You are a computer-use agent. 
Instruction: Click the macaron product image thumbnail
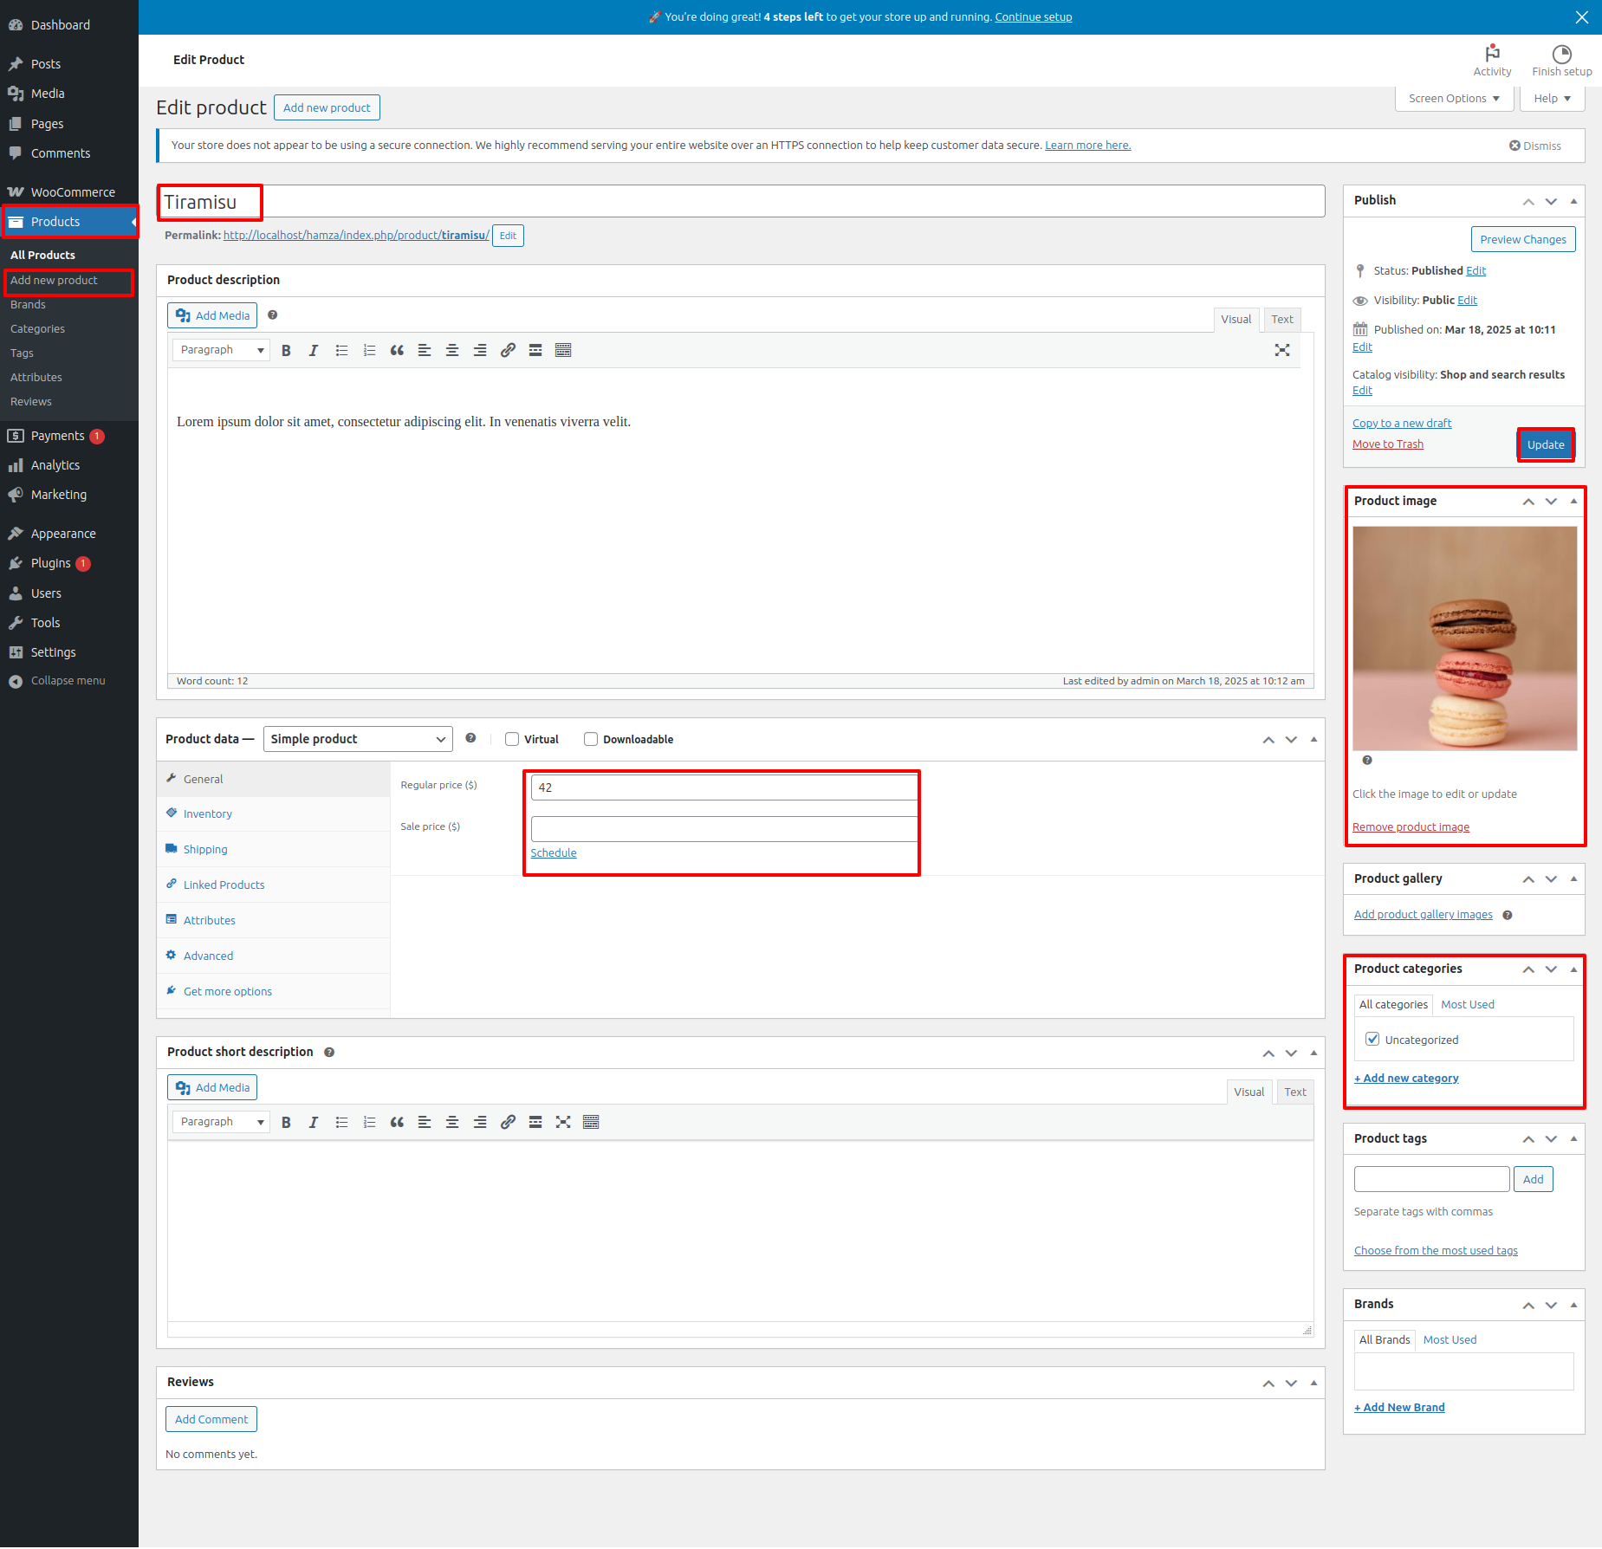1464,638
